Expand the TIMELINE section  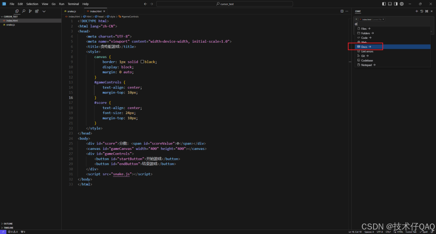[31, 228]
